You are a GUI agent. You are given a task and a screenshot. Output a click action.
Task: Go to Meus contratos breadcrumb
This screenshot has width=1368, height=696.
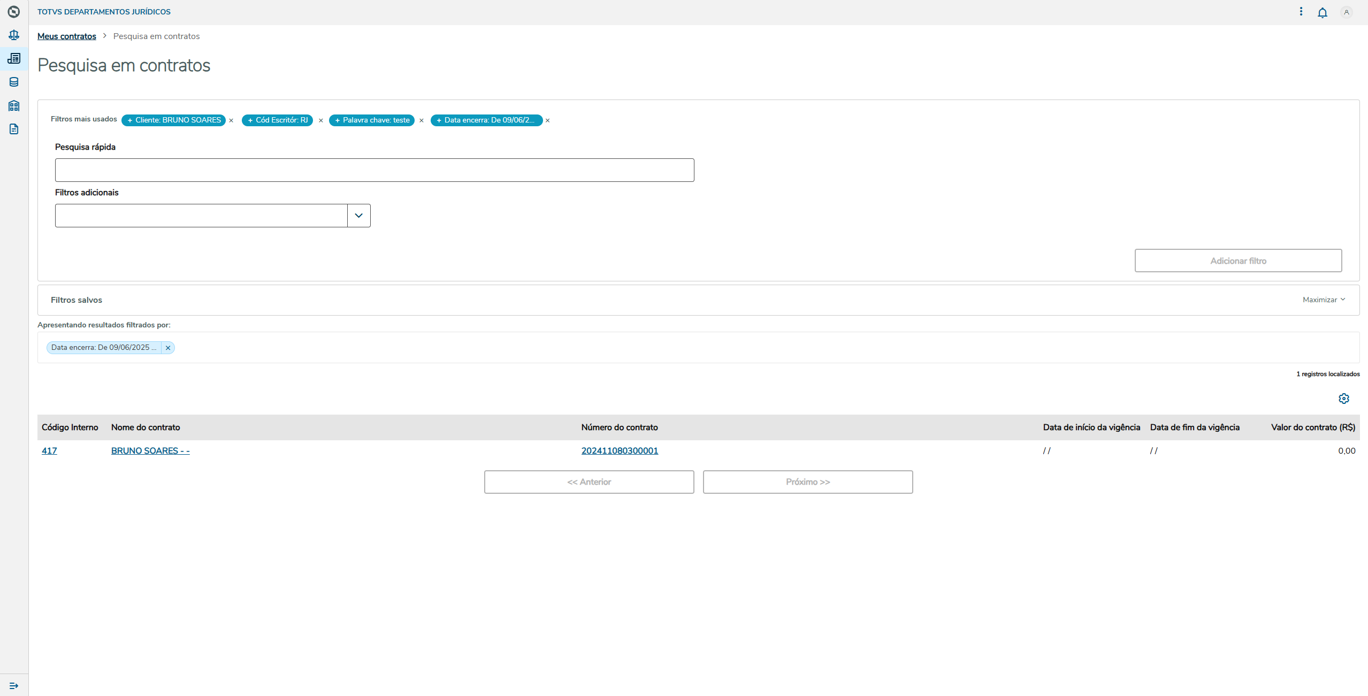pos(67,36)
